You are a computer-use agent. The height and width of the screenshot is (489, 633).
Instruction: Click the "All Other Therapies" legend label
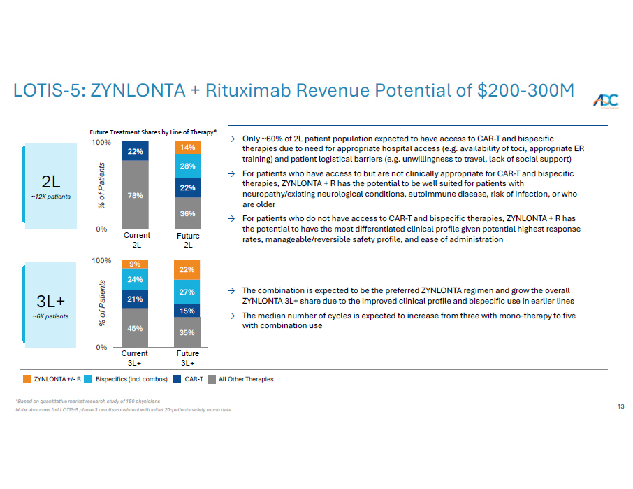pos(246,379)
